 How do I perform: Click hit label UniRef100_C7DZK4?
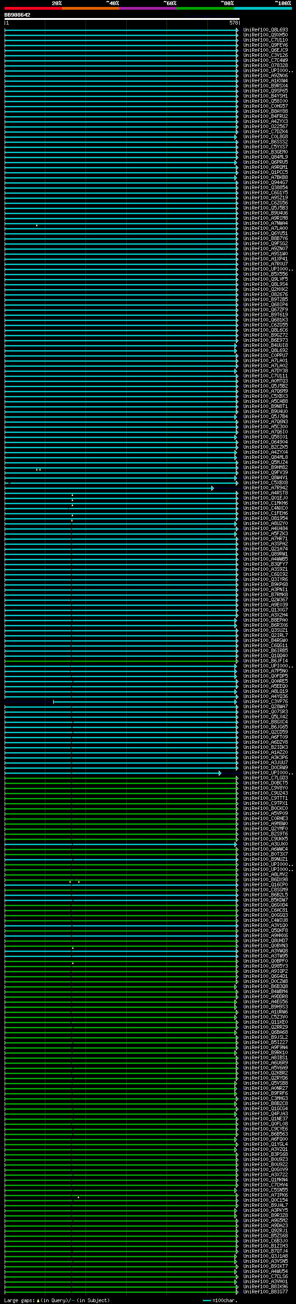265,132
